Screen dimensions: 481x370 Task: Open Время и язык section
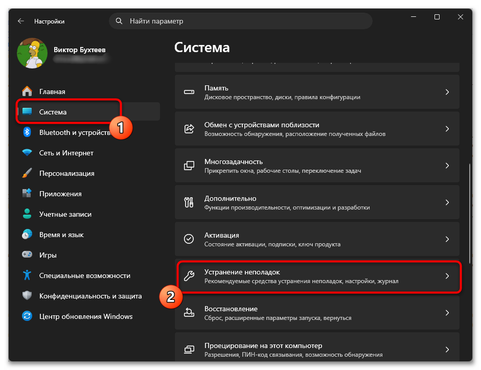(x=89, y=235)
